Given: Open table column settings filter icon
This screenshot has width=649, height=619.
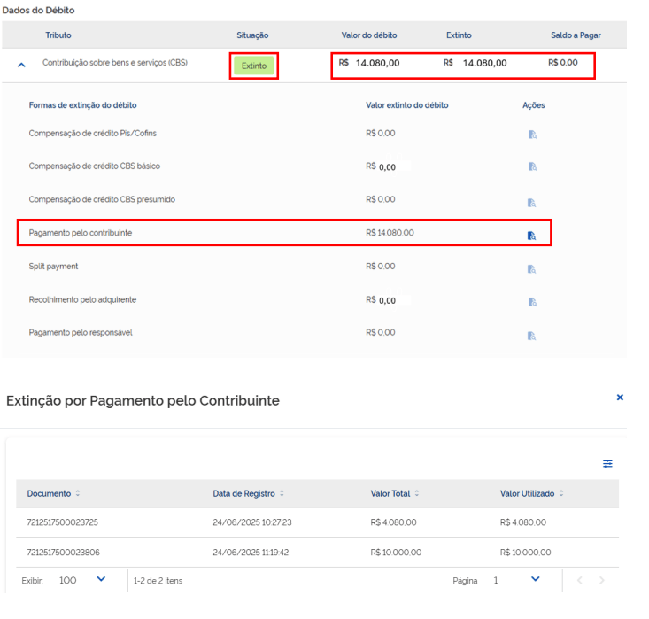Looking at the screenshot, I should tap(607, 463).
